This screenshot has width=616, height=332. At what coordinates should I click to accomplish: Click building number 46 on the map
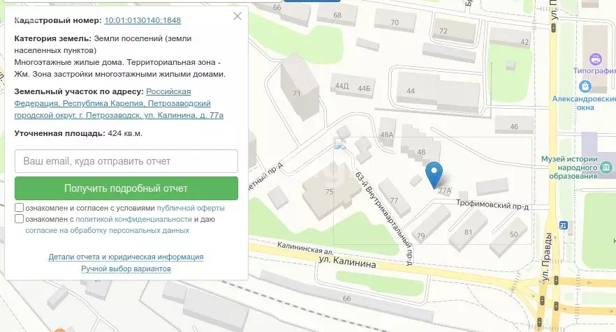pyautogui.click(x=514, y=127)
